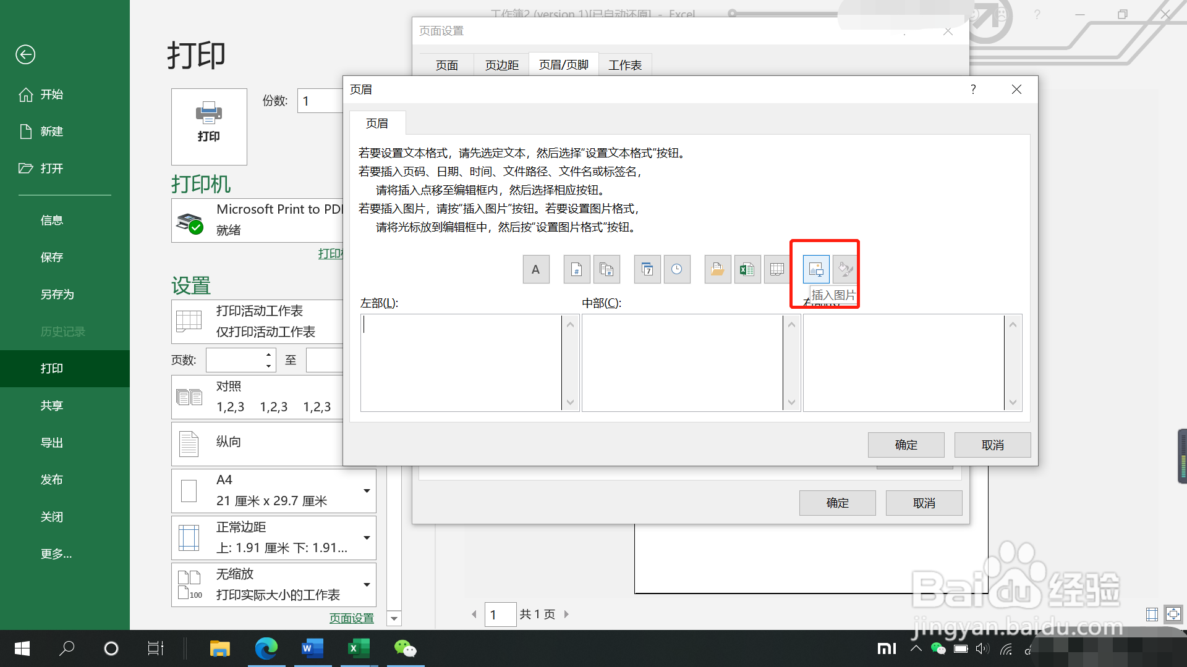Open the A4 paper size dropdown
The image size is (1187, 667).
366,491
